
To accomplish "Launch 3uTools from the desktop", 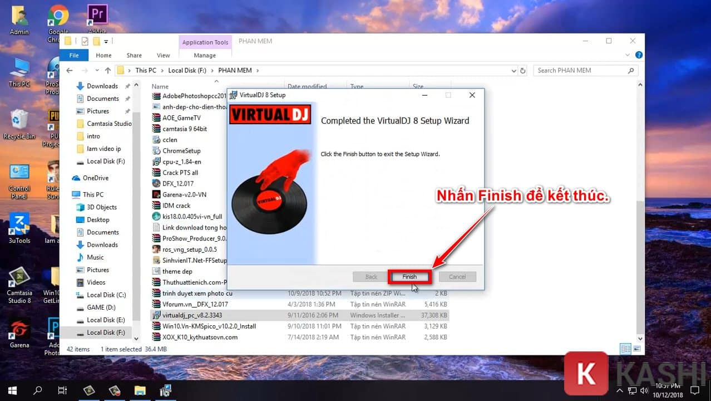I will [19, 223].
